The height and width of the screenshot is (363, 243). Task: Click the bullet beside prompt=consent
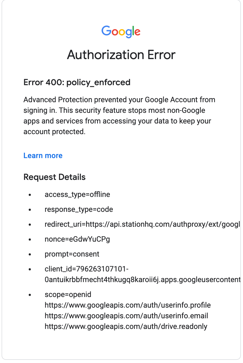(x=30, y=255)
